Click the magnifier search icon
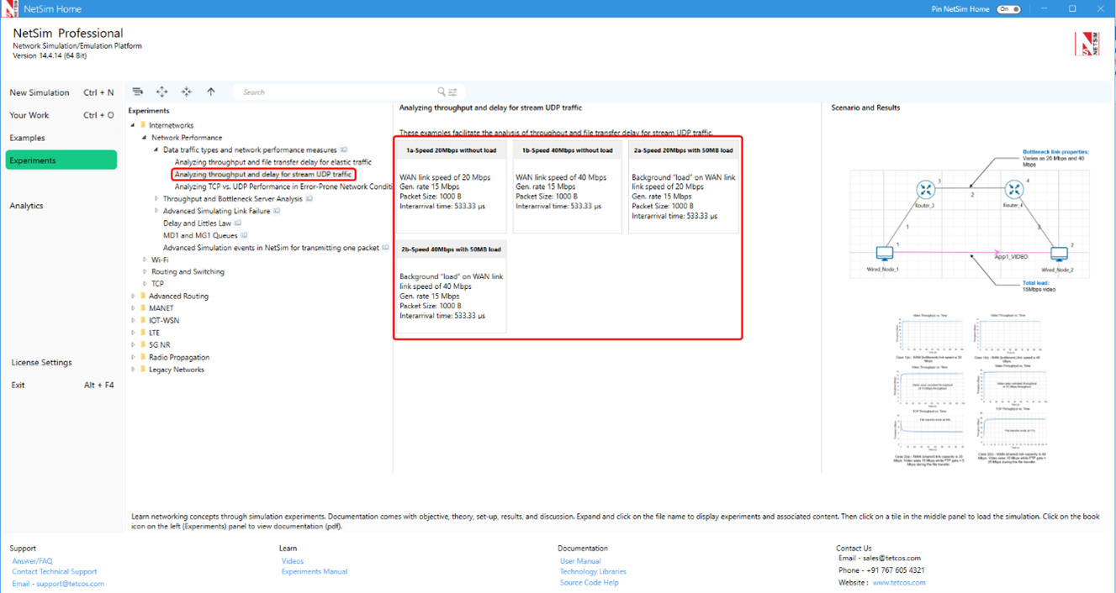 (x=442, y=92)
